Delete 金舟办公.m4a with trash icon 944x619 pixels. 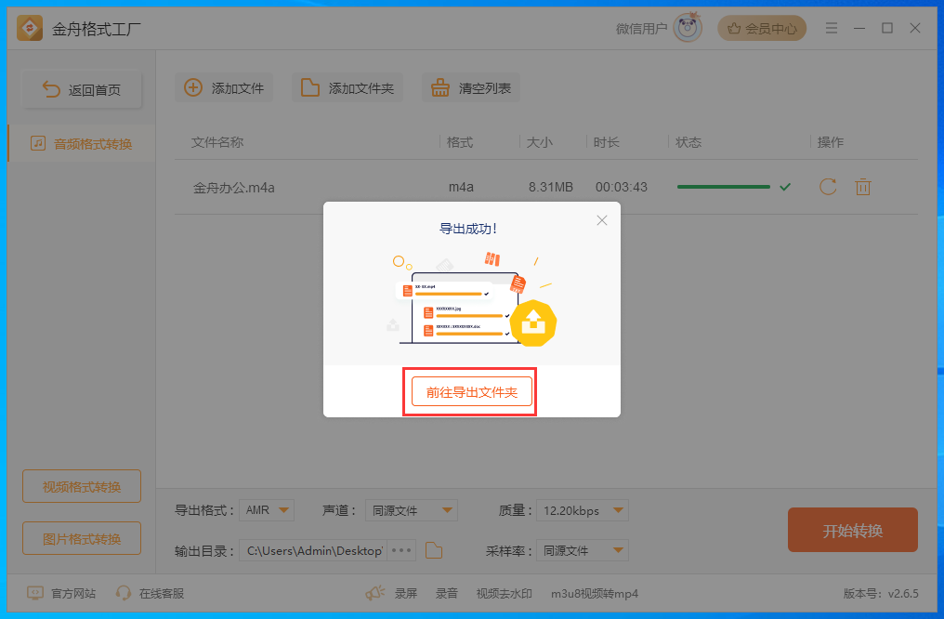[x=863, y=187]
